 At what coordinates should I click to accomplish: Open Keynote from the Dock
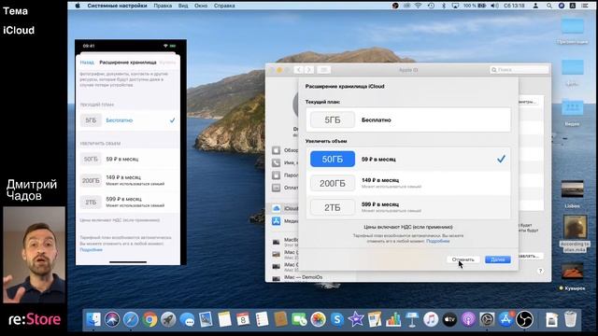412,319
